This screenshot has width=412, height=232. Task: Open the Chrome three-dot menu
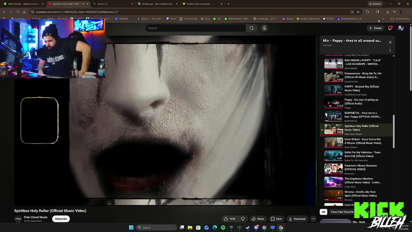coord(408,12)
